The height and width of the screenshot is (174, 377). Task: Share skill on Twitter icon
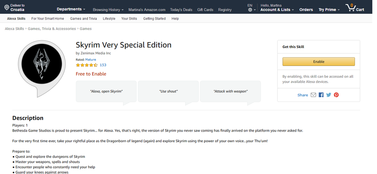click(x=328, y=95)
